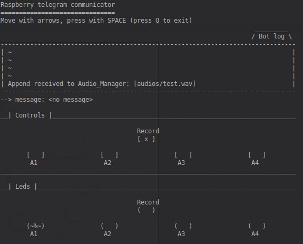This screenshot has height=244, width=303.
Task: Click the arrows and SPACE instruction line
Action: click(96, 21)
